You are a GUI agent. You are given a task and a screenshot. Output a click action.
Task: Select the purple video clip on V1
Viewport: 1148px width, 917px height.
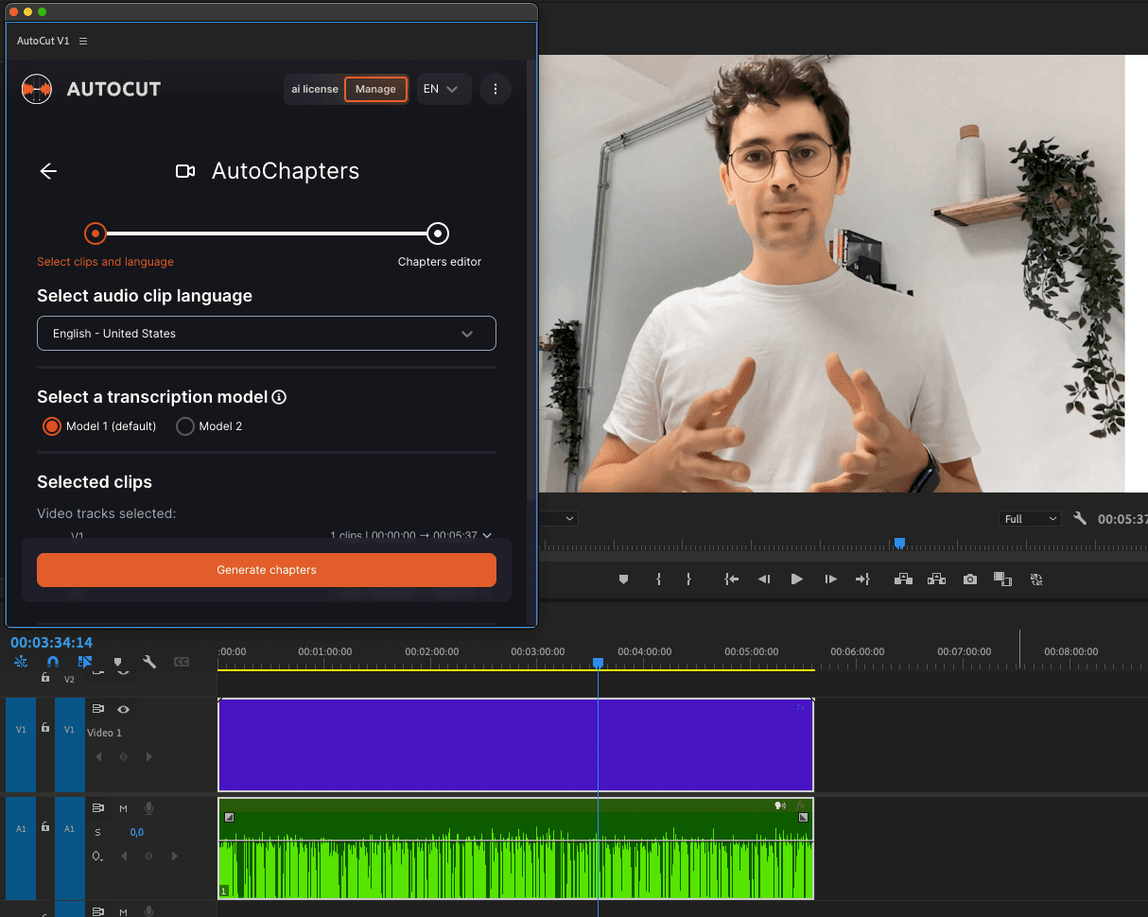pos(515,745)
